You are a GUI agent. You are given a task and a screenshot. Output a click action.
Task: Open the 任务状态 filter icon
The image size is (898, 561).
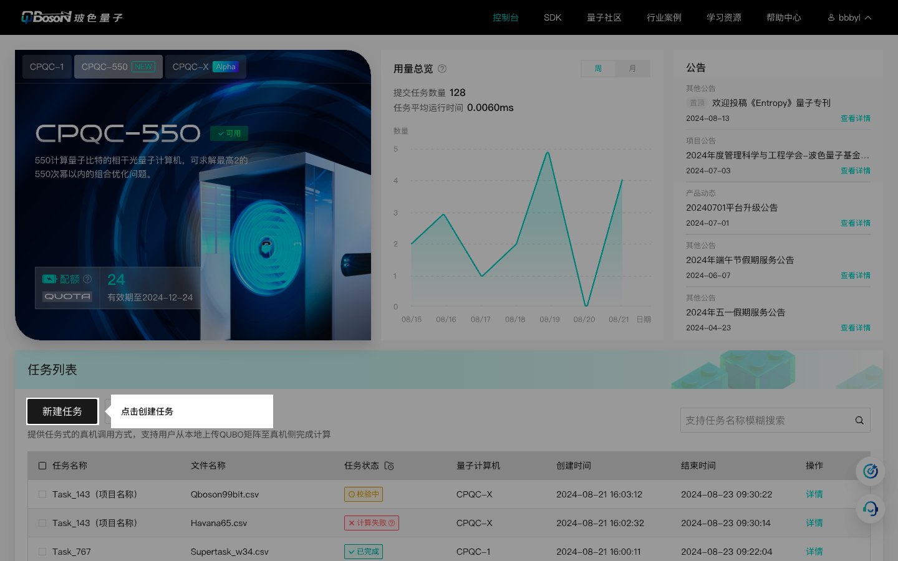(x=389, y=466)
